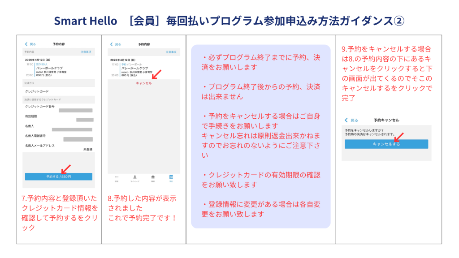The height and width of the screenshot is (258, 459).
Task: Tap the back chevron on the step 7 payment screen
Action: click(x=26, y=44)
